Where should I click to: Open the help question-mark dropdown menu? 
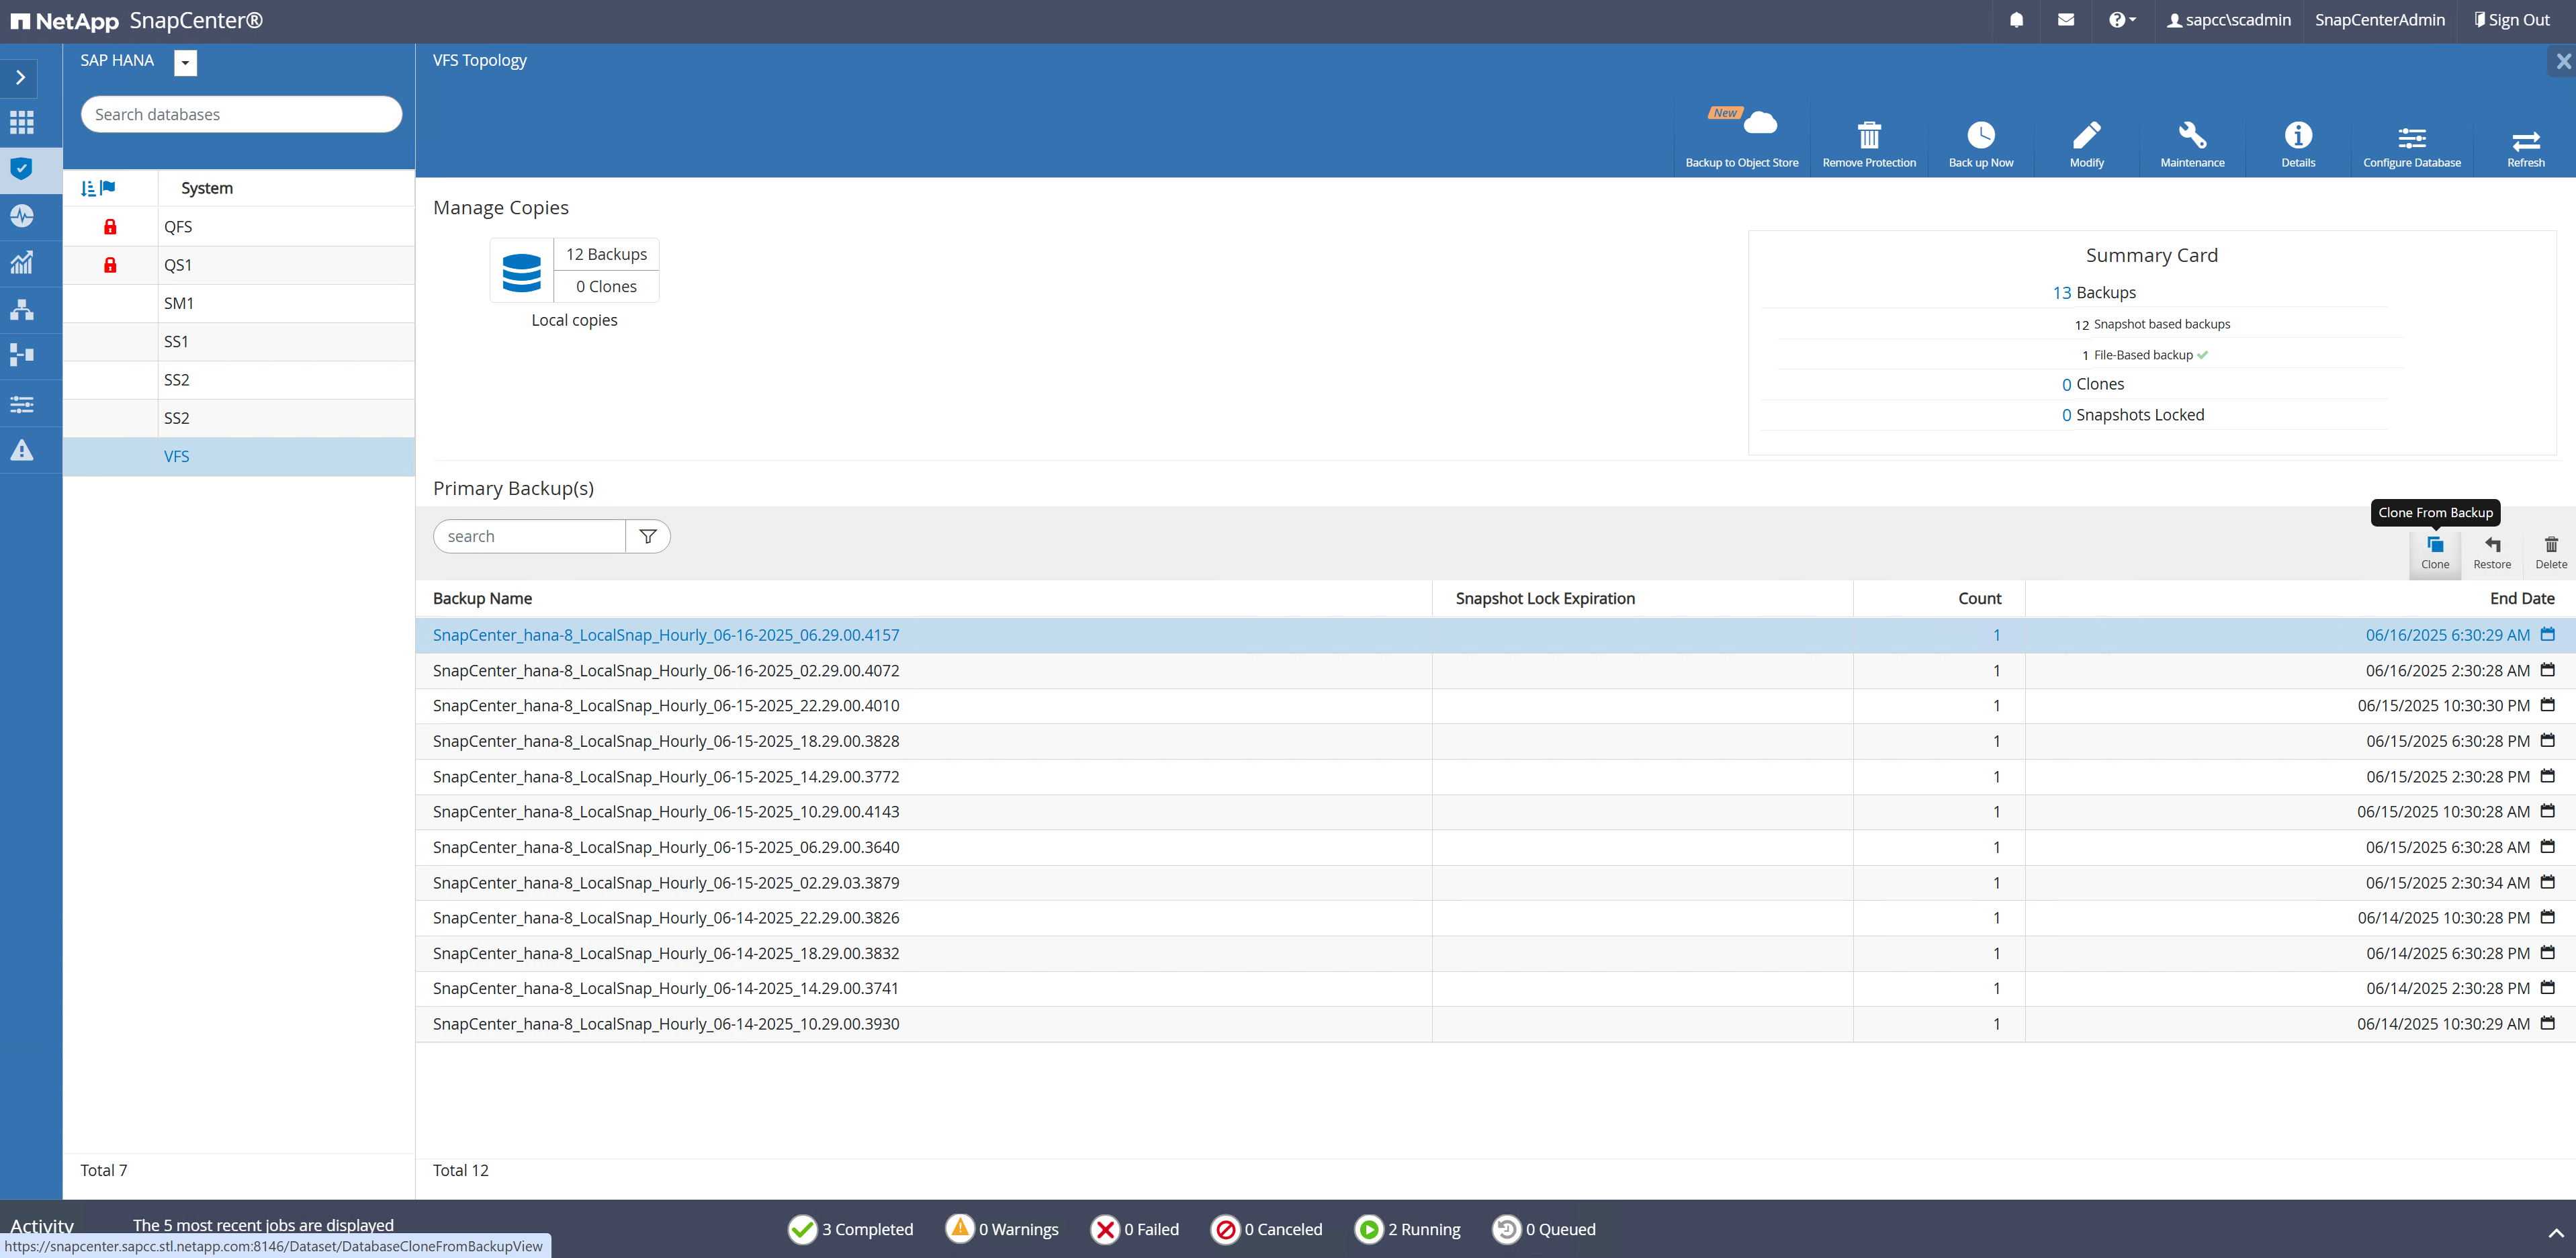(2121, 20)
